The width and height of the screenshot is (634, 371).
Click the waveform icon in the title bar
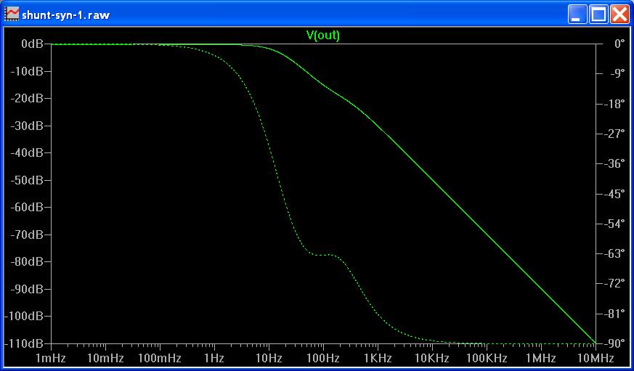(x=12, y=15)
